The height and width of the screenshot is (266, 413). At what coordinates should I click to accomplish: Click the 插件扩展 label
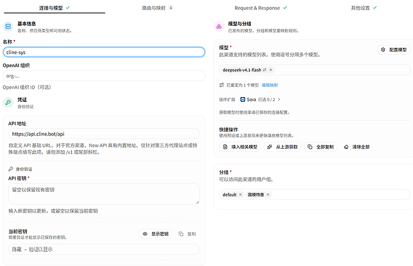[227, 99]
